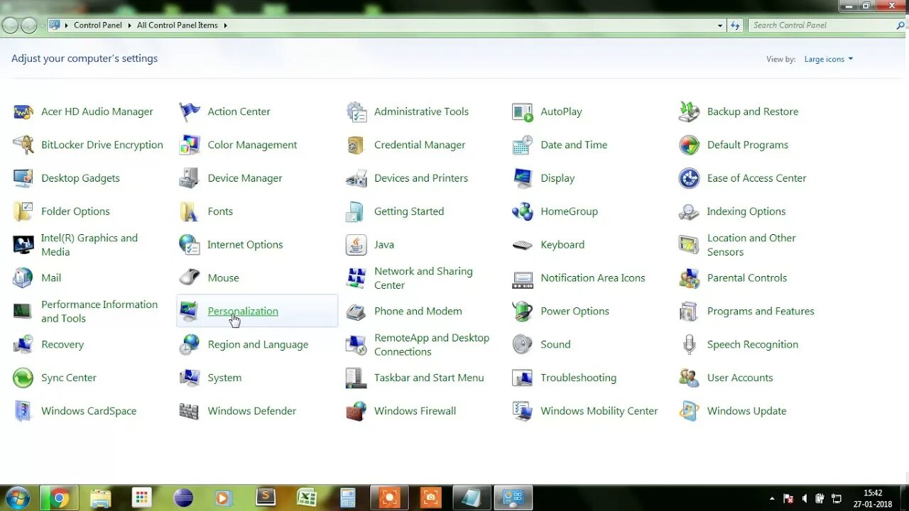Open the Acer HD Audio Manager icon
This screenshot has width=909, height=511.
coord(23,111)
